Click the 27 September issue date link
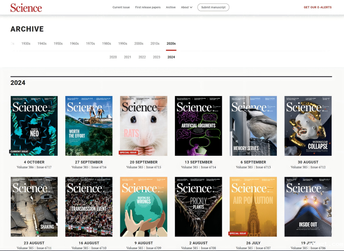Image resolution: width=344 pixels, height=251 pixels. 89,162
